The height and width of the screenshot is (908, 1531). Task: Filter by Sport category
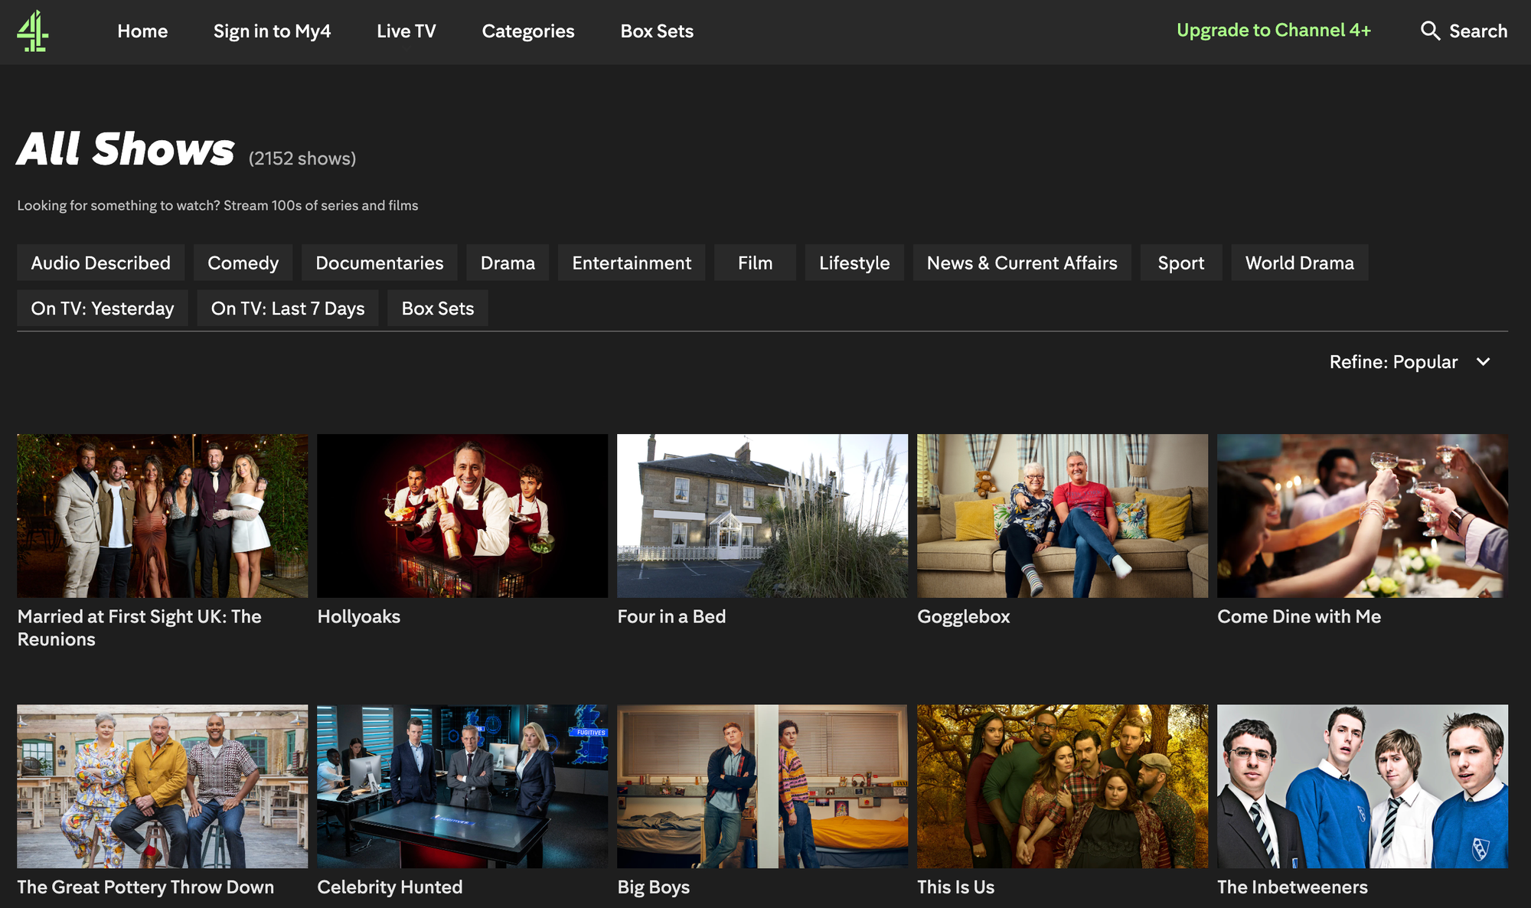click(x=1181, y=263)
